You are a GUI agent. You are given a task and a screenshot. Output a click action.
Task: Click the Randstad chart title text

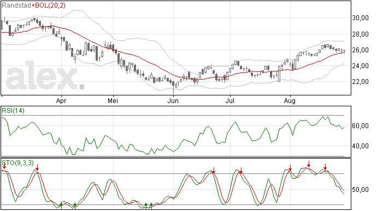click(16, 5)
